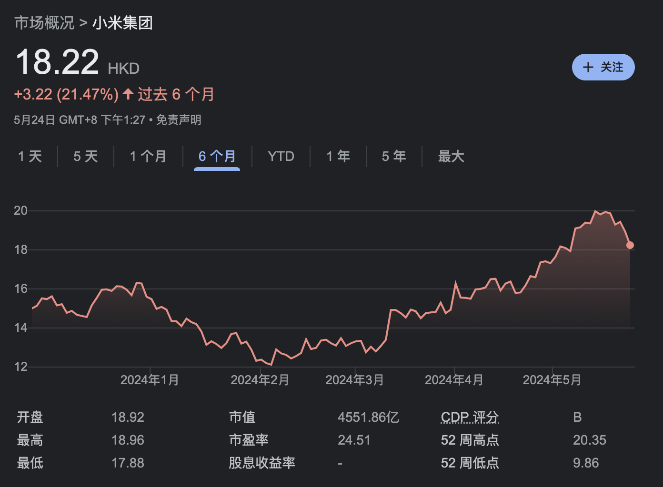This screenshot has height=487, width=663.
Task: Click the 2024年3月 axis label
Action: [354, 380]
